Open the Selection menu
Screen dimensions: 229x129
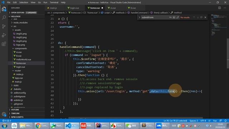pos(24,3)
